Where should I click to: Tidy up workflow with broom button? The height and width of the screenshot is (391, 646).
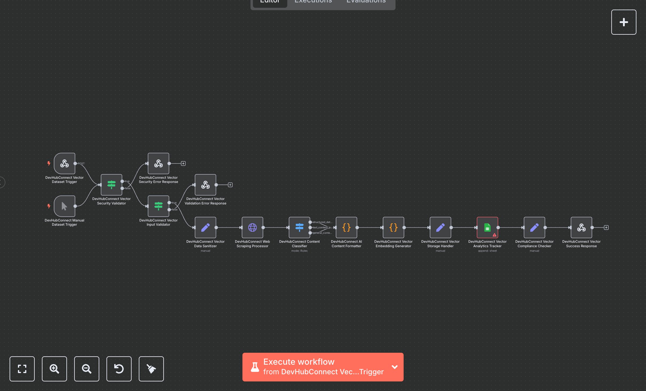(x=151, y=369)
